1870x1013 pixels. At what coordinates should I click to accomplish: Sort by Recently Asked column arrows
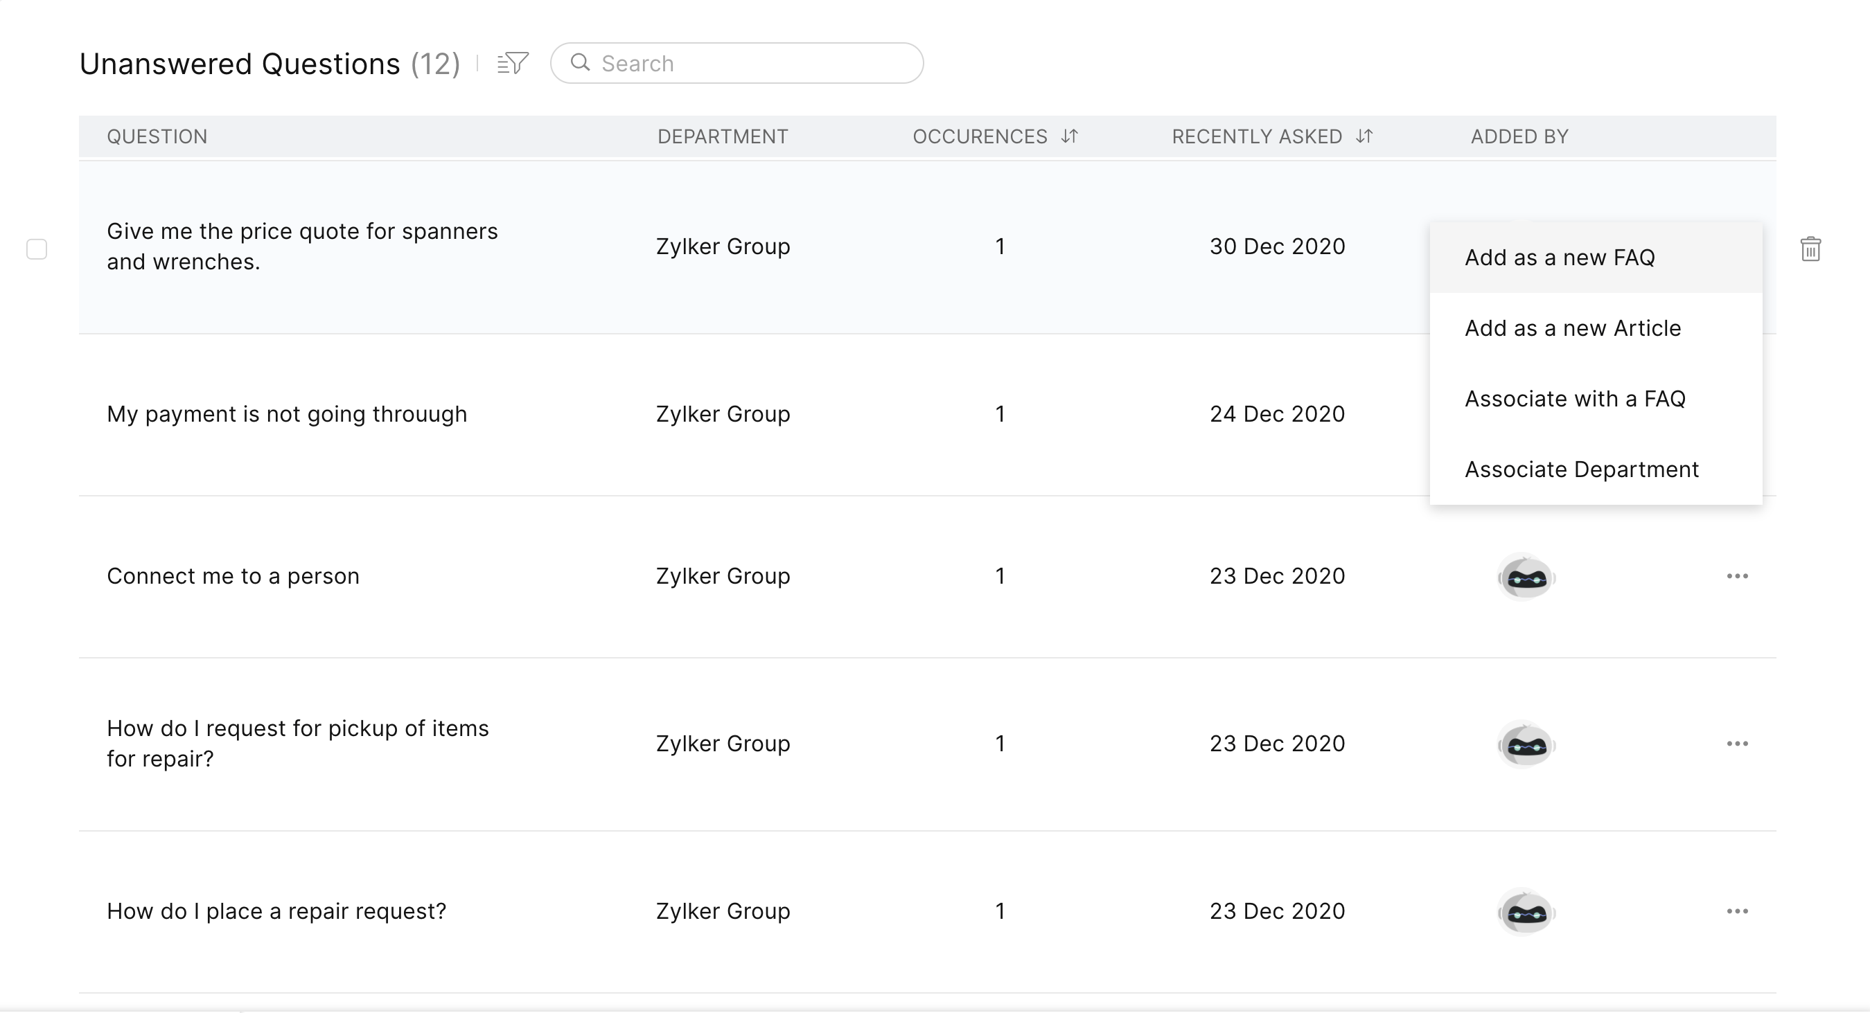[1364, 136]
